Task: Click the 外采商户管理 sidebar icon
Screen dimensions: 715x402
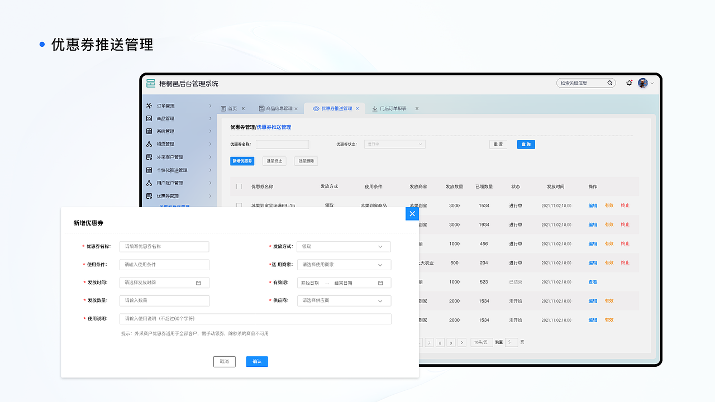Action: click(x=149, y=157)
